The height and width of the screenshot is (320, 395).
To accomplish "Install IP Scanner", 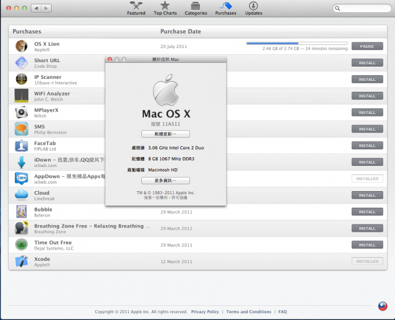I will pos(367,80).
